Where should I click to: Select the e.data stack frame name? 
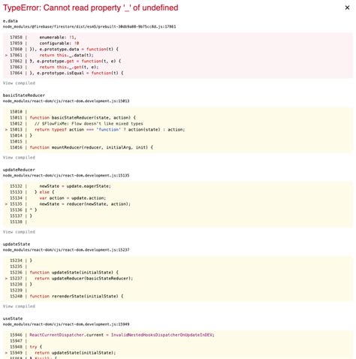coord(11,21)
